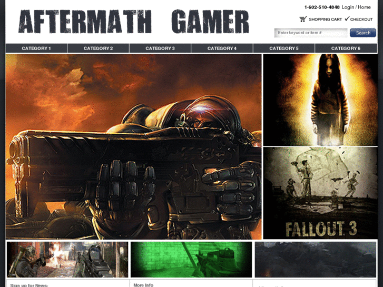Open the dark ruined landscape thumbnail
This screenshot has height=287, width=383.
(x=316, y=260)
